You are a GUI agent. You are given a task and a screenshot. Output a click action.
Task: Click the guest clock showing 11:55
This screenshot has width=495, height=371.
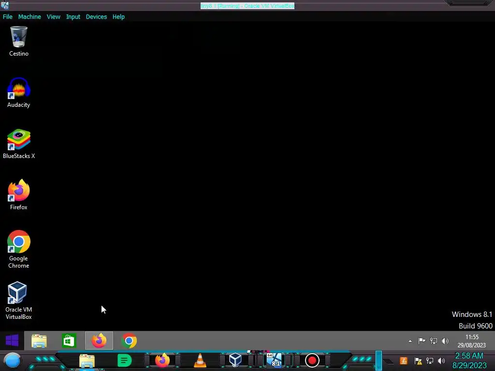472,341
